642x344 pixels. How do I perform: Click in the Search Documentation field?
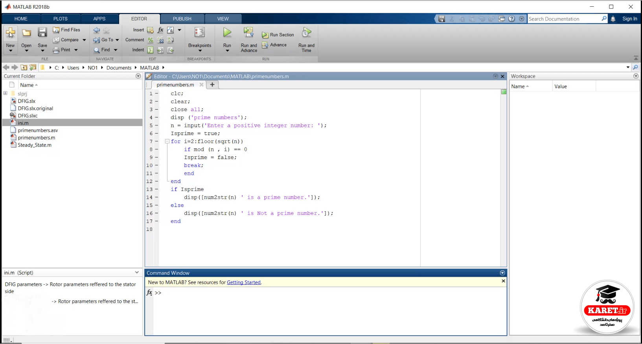[x=564, y=19]
